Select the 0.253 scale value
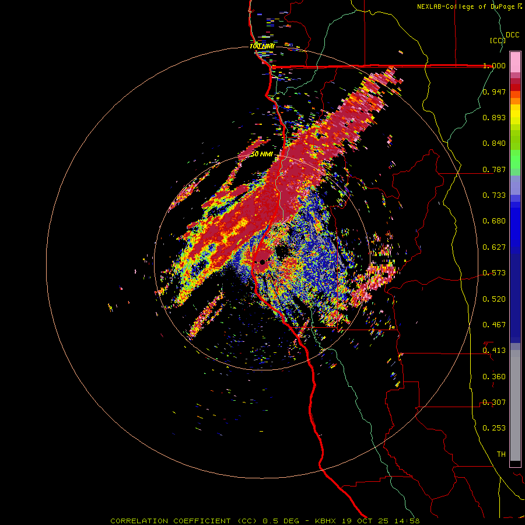This screenshot has width=525, height=525. 494,428
